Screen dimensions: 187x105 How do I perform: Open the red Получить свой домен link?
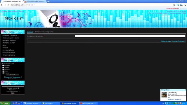[x=172, y=8]
